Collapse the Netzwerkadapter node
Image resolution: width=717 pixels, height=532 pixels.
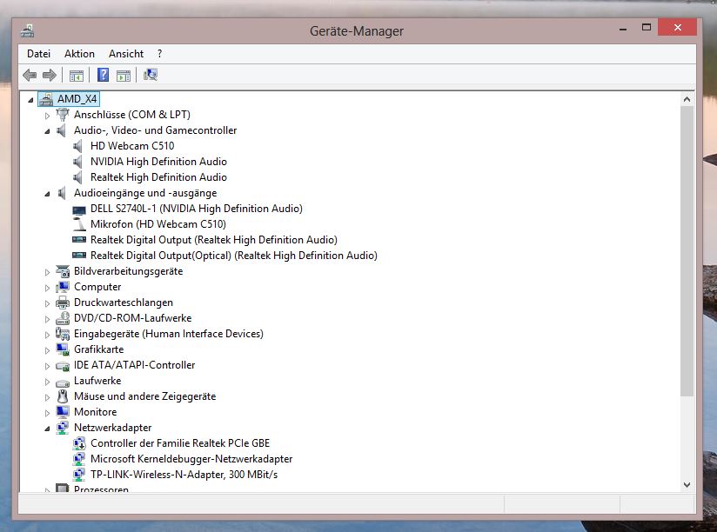click(x=47, y=429)
